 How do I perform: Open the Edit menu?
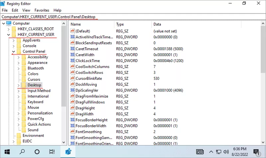point(14,10)
